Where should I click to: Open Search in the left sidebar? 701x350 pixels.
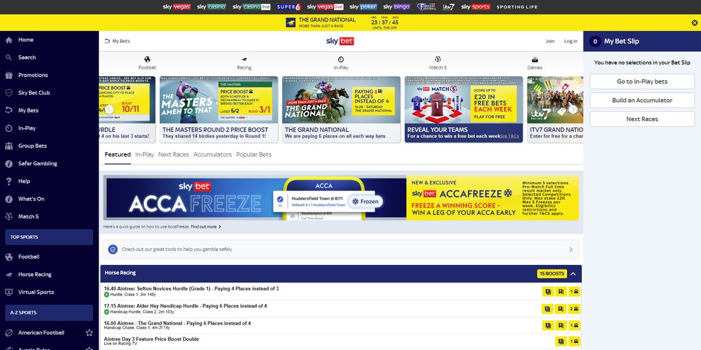[27, 57]
